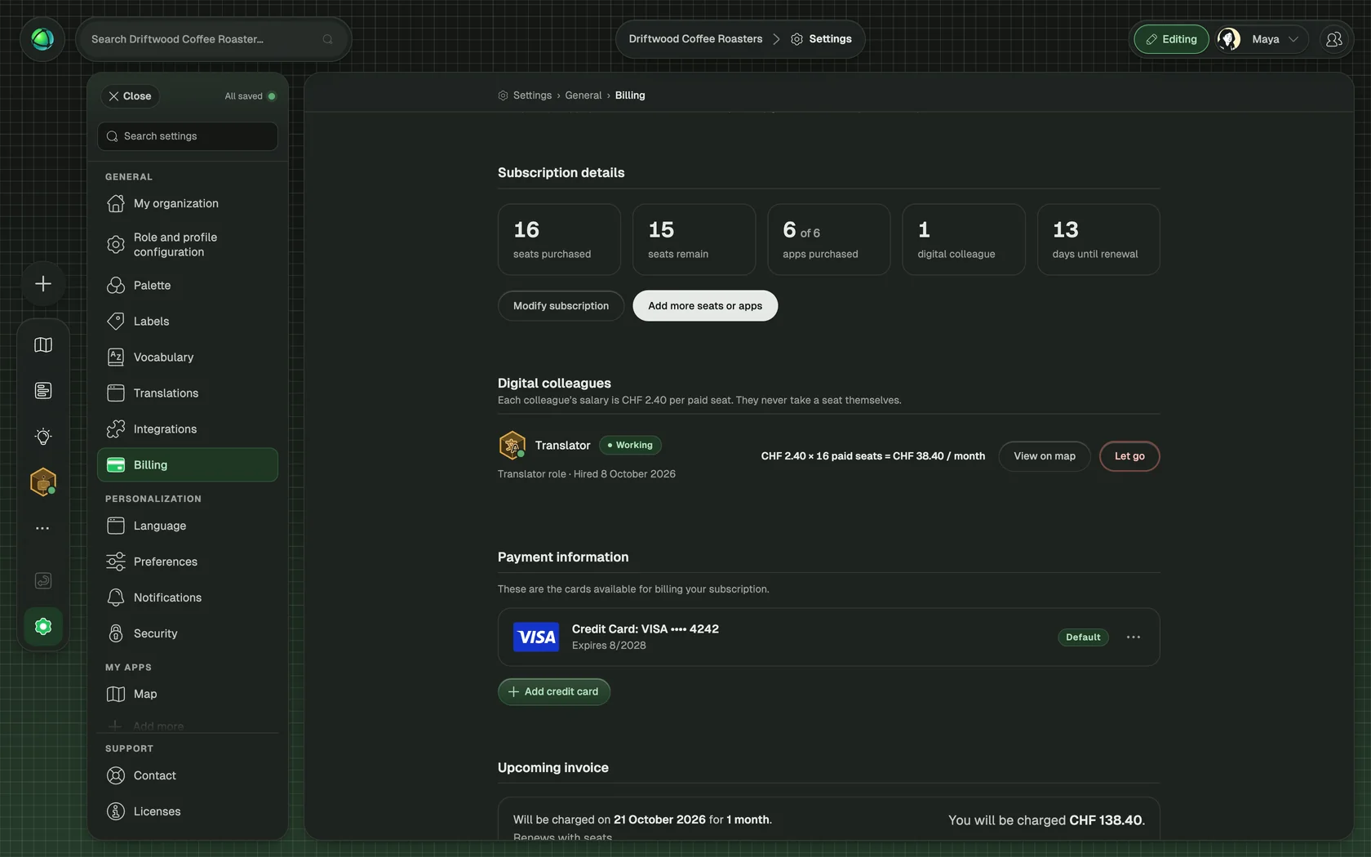
Task: Click the Search Driftwood Coffee Roasters field
Action: tap(213, 39)
